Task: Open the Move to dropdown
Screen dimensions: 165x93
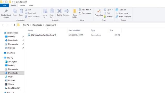Action: [x=45, y=13]
